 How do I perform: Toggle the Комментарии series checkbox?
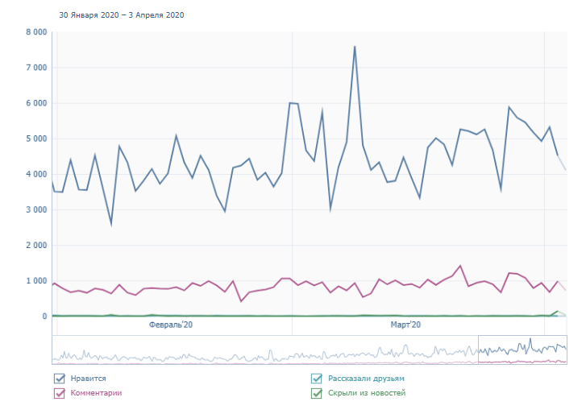tap(59, 394)
